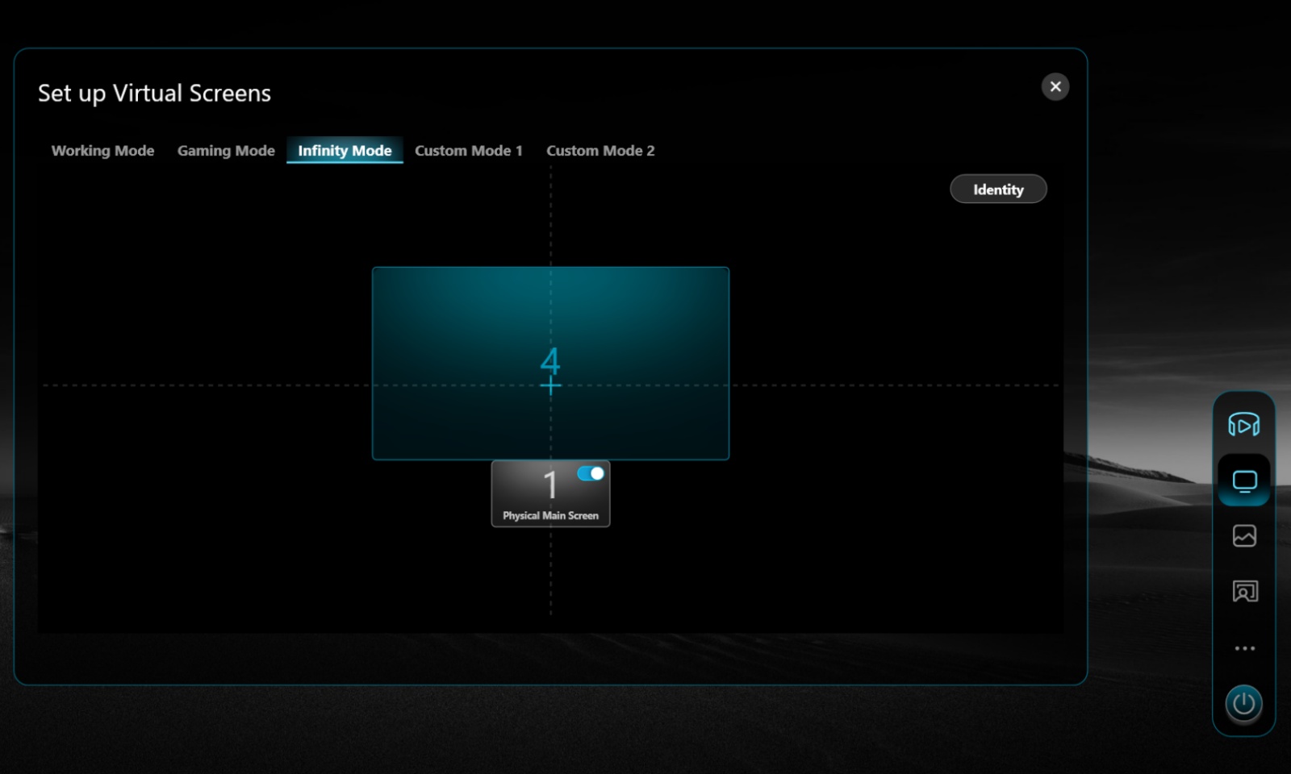Image resolution: width=1291 pixels, height=774 pixels.
Task: Switch to the Gaming Mode tab
Action: 226,151
